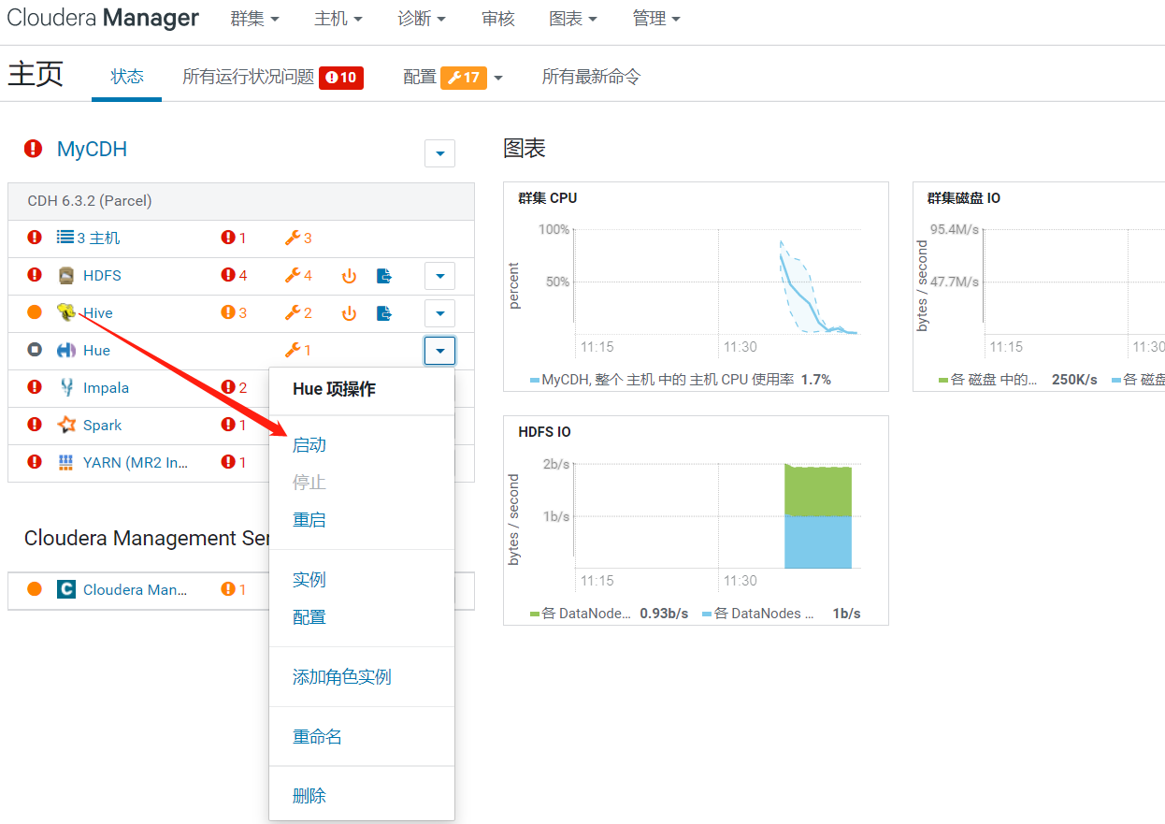The width and height of the screenshot is (1165, 824).
Task: Click Hive orange warning status icon
Action: [35, 312]
